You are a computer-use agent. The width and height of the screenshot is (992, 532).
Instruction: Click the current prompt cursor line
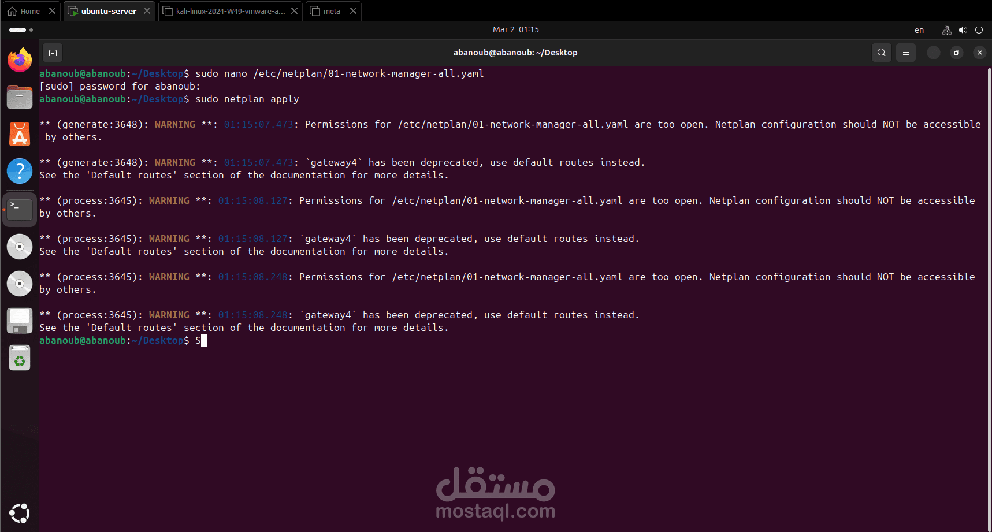click(123, 340)
